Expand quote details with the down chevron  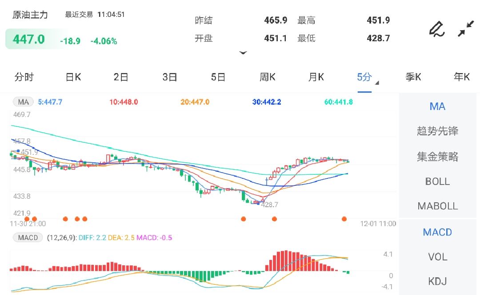point(243,53)
